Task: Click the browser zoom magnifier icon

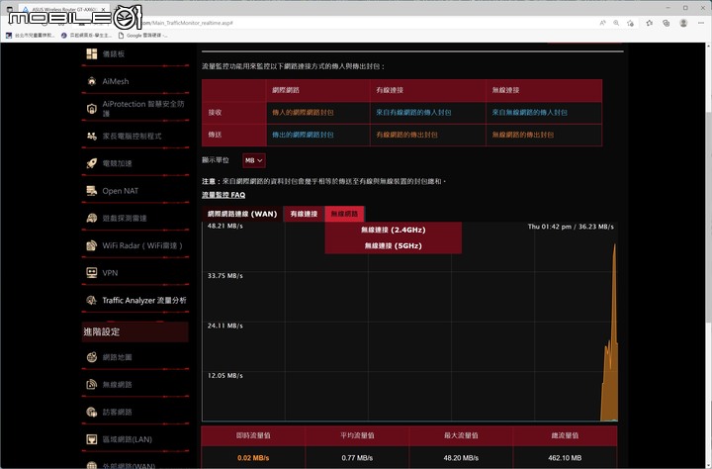Action: [616, 23]
